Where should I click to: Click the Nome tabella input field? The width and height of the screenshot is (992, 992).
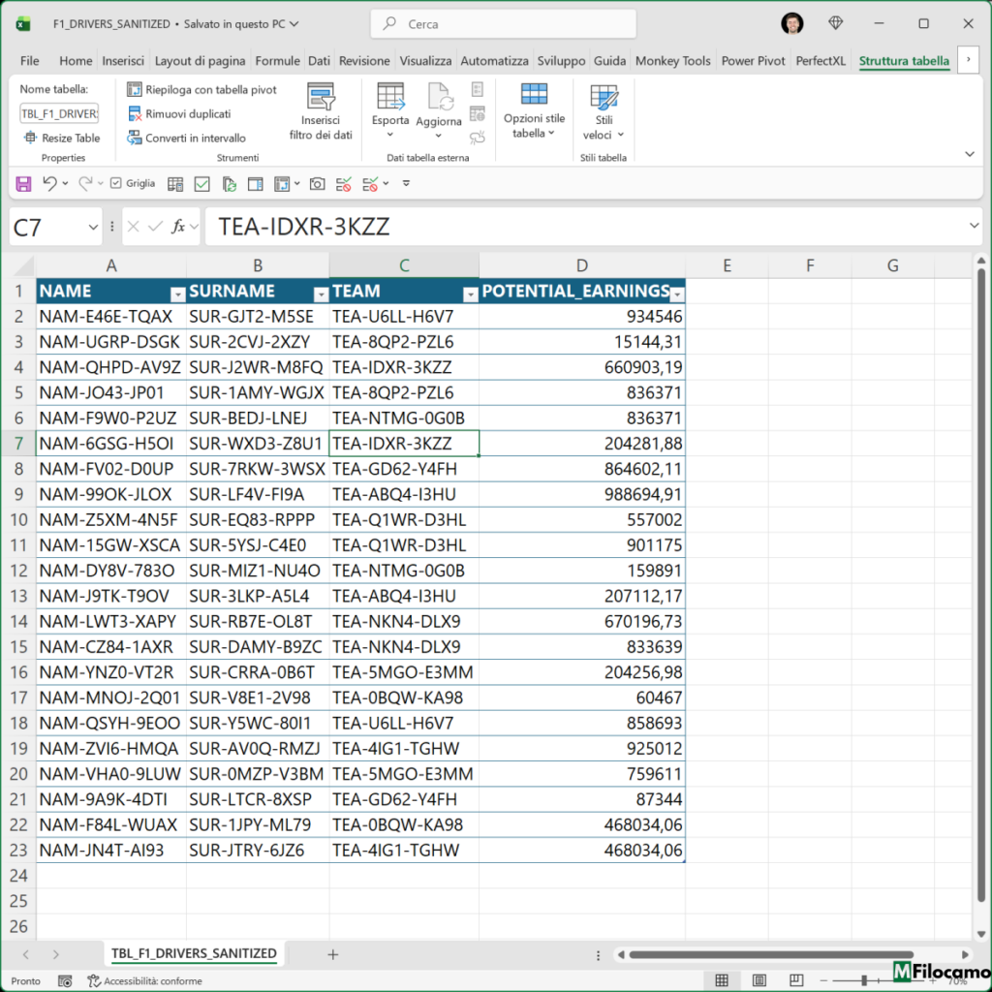point(59,114)
